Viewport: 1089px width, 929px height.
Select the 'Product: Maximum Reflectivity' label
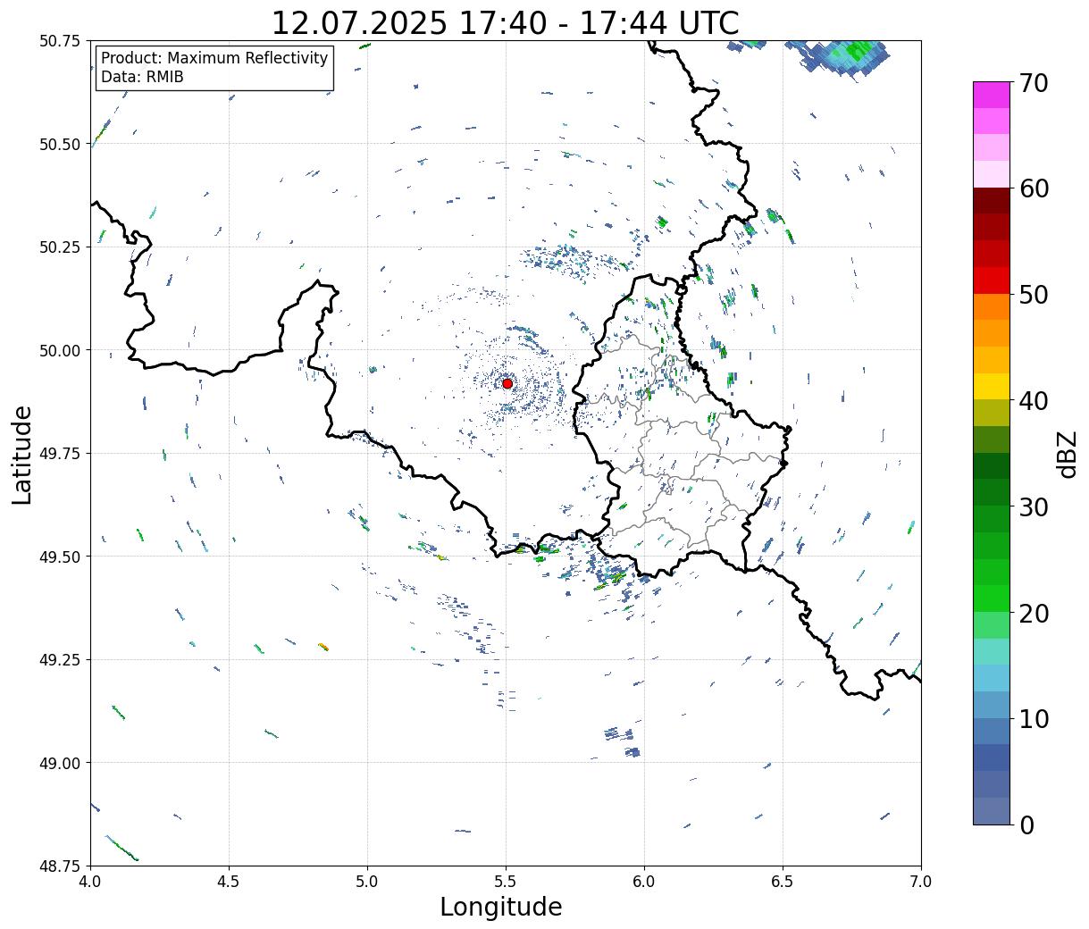point(214,58)
